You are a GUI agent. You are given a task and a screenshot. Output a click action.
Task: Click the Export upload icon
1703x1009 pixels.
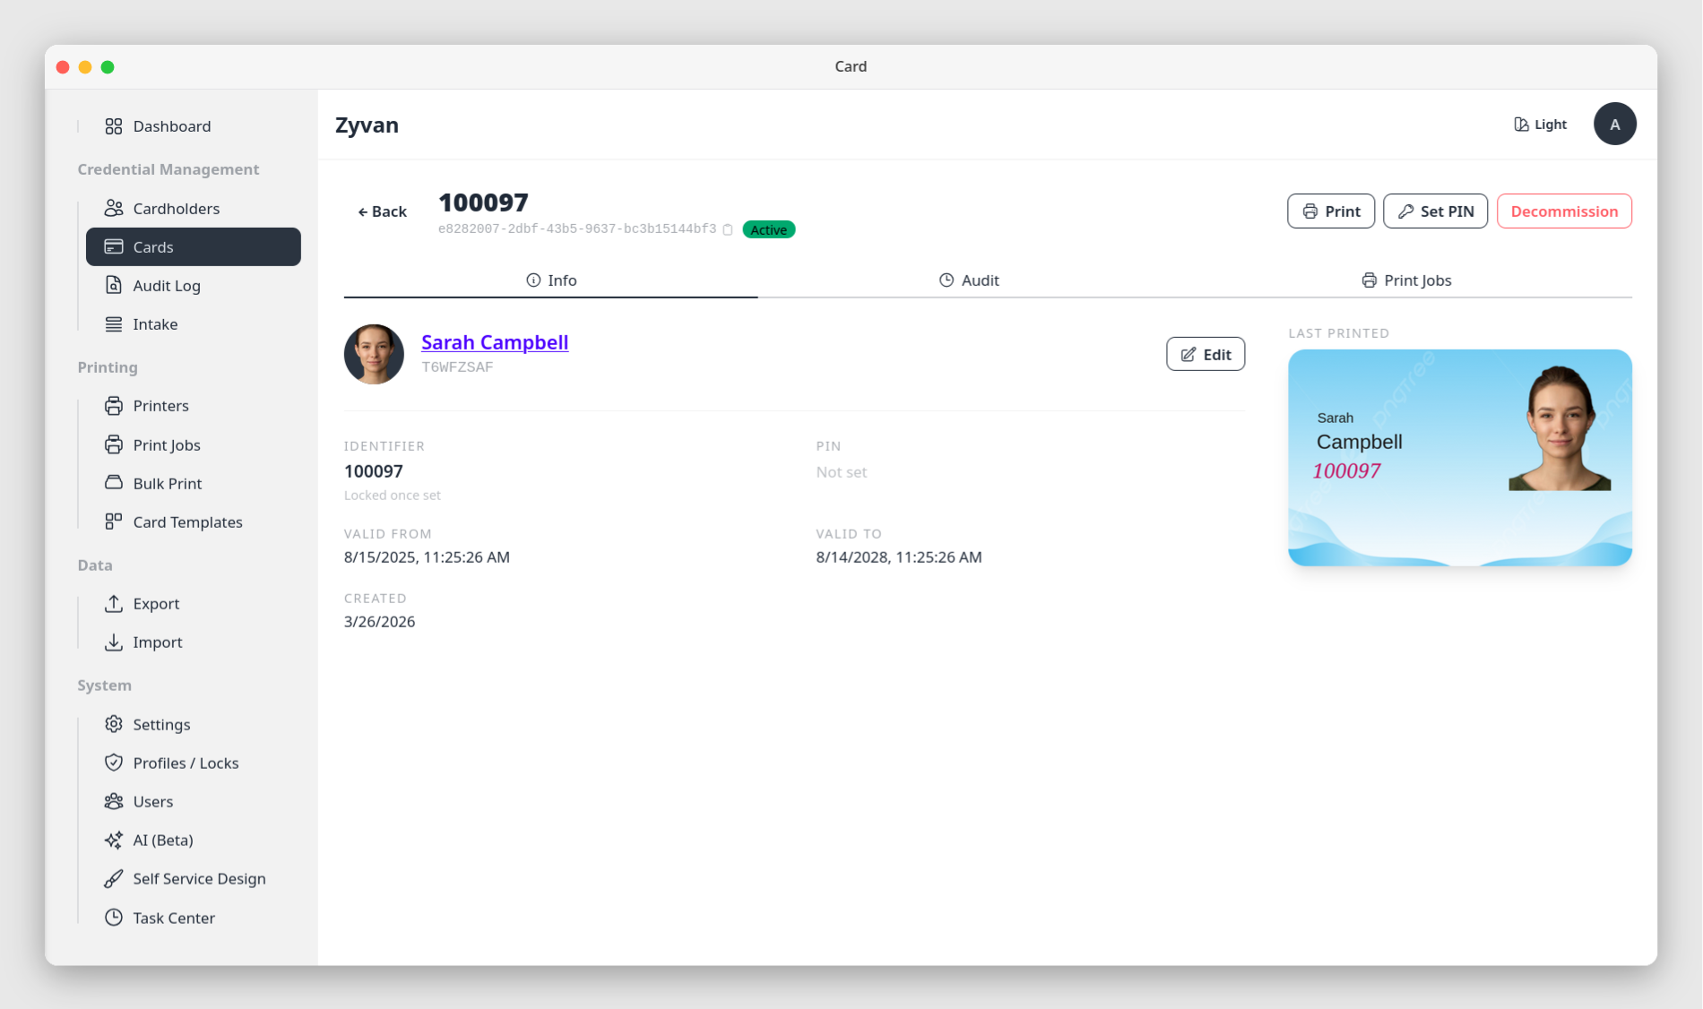[x=114, y=603]
